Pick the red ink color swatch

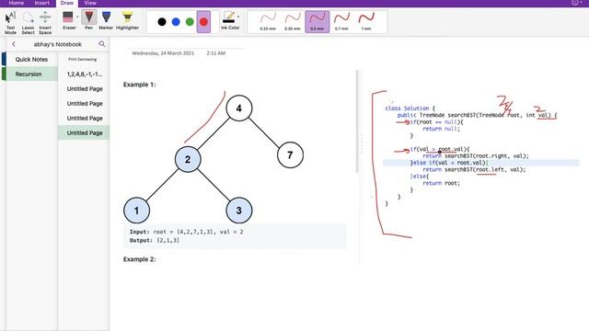(x=203, y=22)
